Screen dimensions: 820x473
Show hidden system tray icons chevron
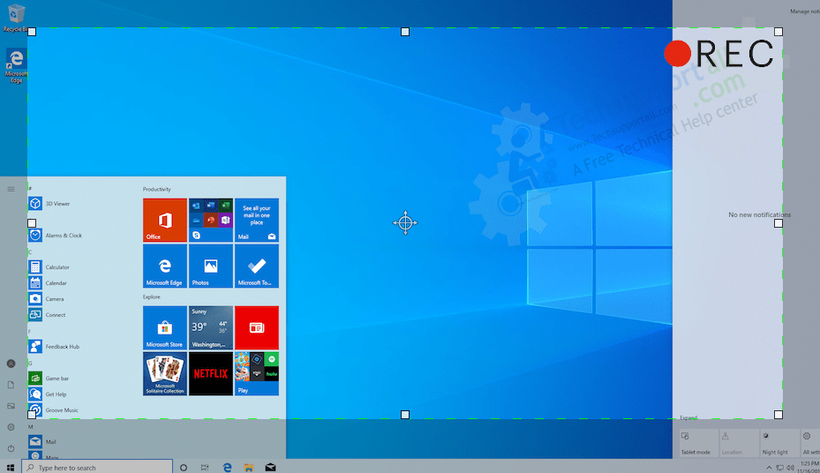click(769, 467)
